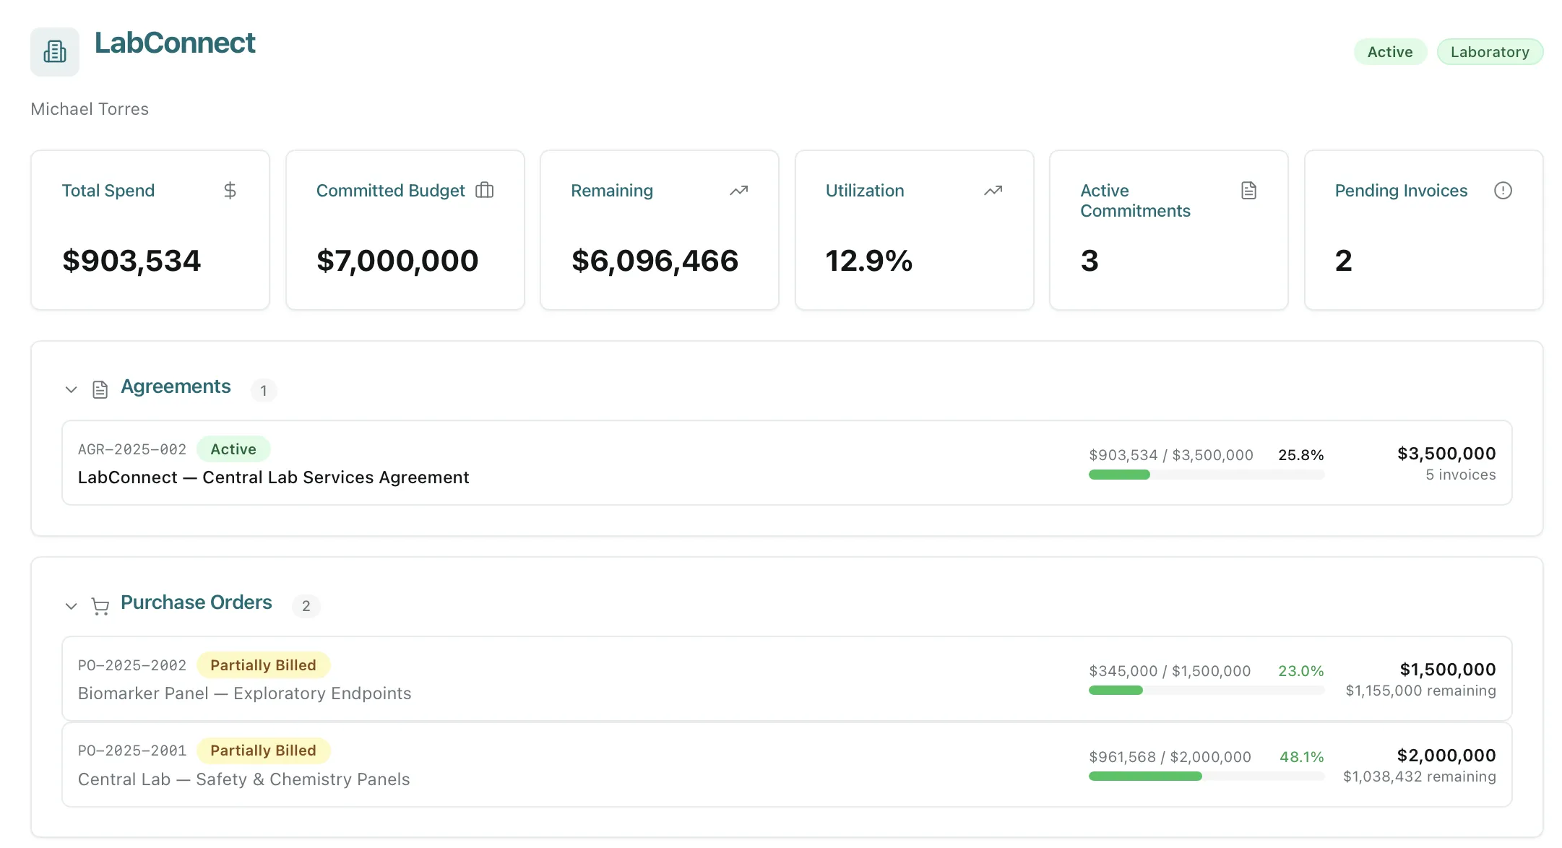Toggle the Laboratory category badge
1562x848 pixels.
(x=1489, y=51)
